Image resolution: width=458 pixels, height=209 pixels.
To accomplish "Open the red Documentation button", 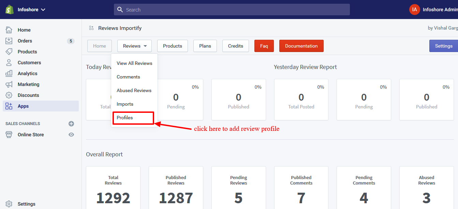I will 301,46.
